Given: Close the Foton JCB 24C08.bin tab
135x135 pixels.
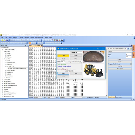Looking at the screenshot, I should coord(42,46).
